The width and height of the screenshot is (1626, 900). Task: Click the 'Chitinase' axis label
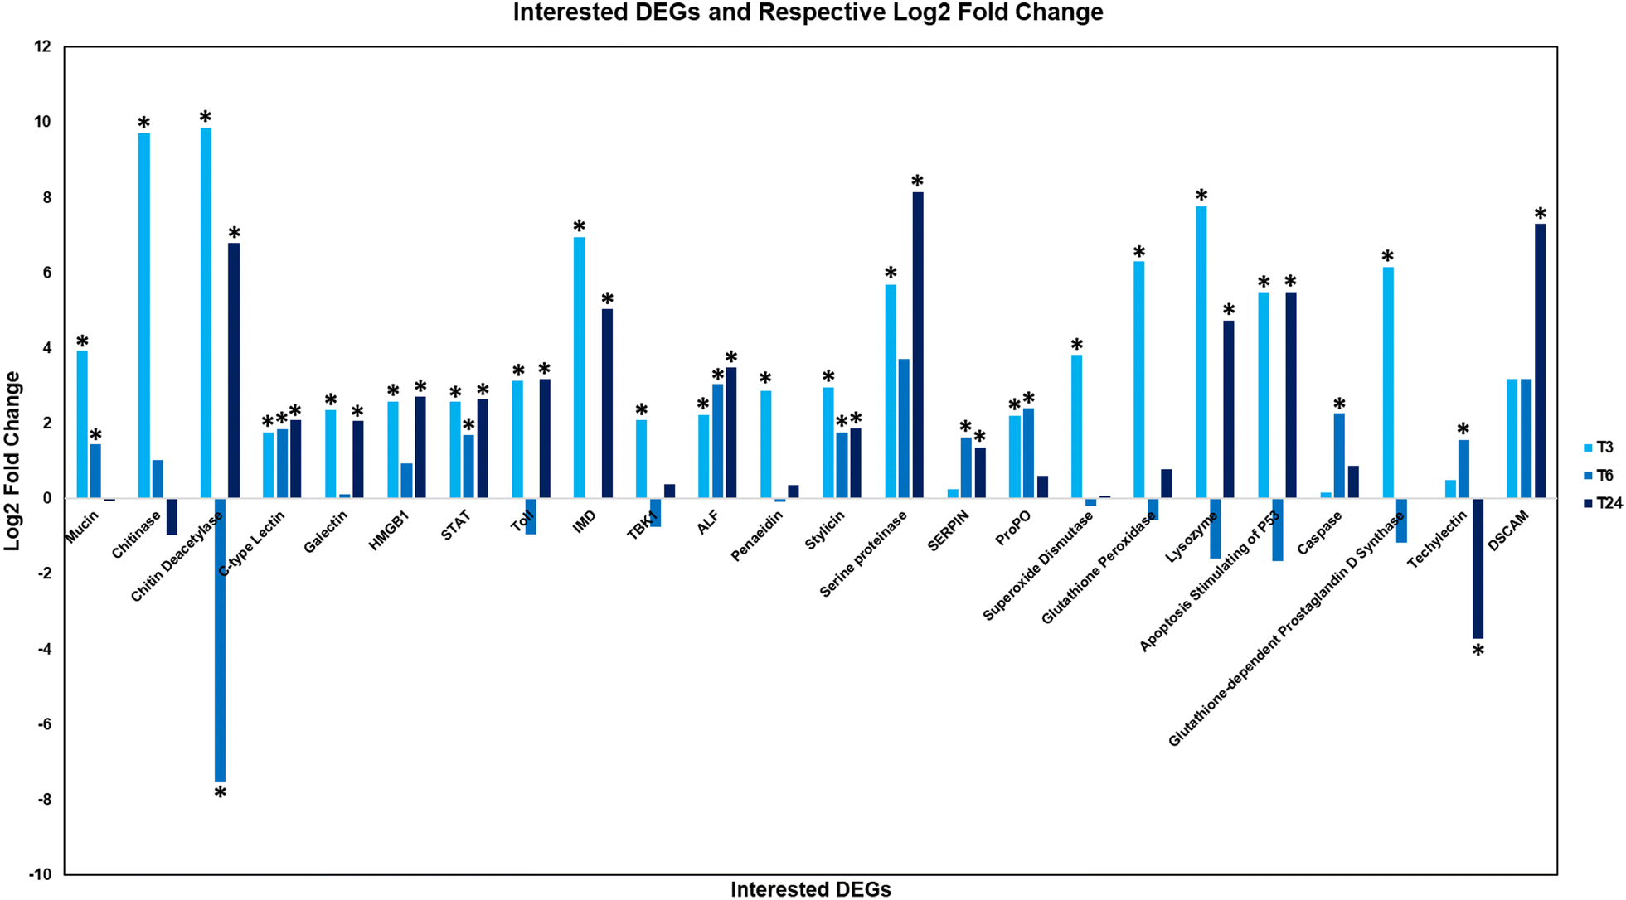pos(136,535)
